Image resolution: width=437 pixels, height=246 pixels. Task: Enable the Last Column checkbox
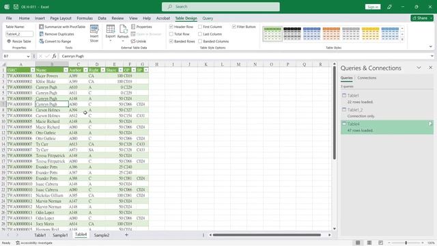200,34
